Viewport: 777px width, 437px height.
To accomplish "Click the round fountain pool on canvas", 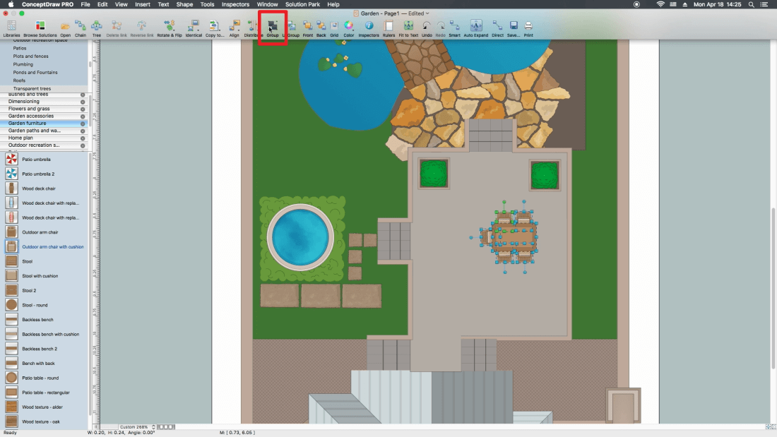I will [300, 237].
